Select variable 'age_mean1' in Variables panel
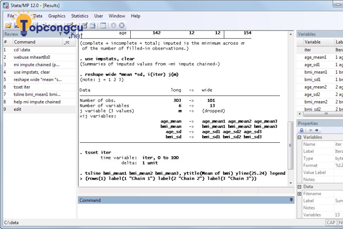The image size is (343, 229). coord(320,57)
